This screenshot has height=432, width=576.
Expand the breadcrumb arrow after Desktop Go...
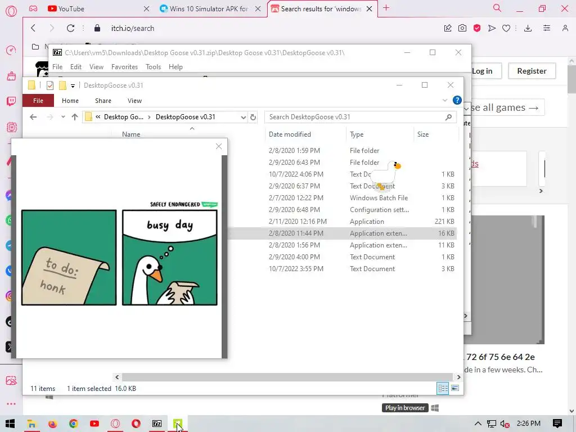tap(149, 117)
